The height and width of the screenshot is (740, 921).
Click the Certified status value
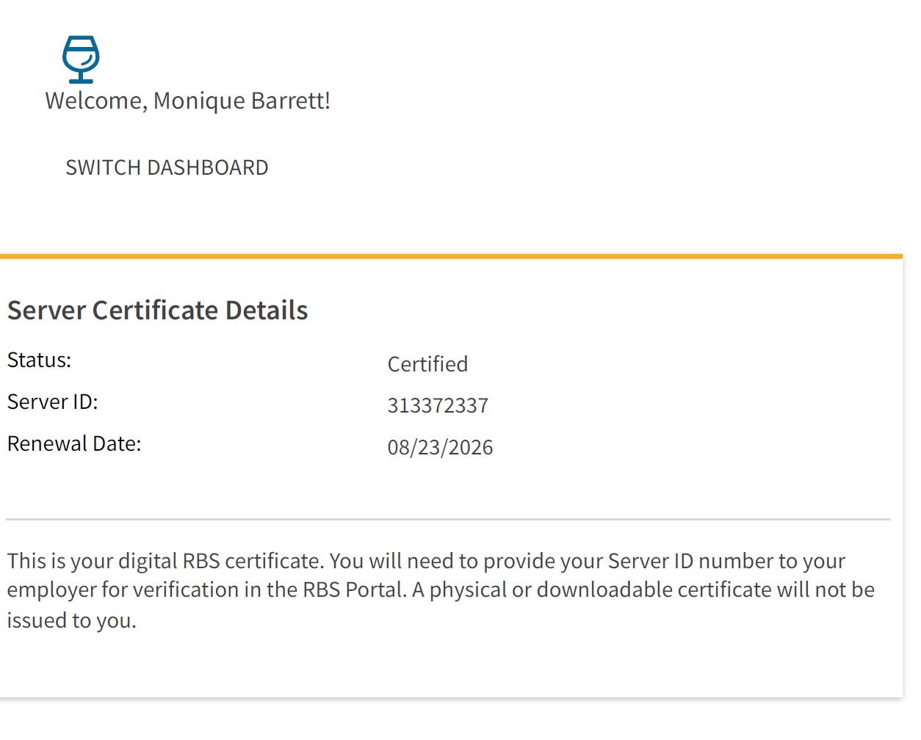[427, 364]
